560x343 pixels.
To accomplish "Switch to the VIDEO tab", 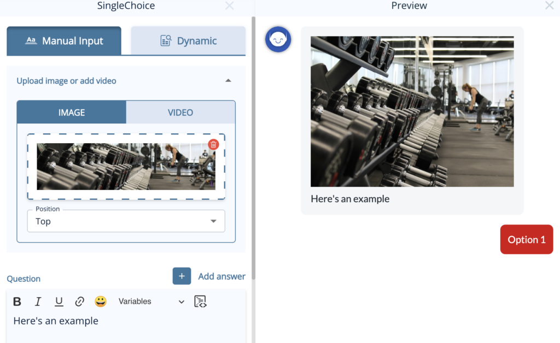I will pos(181,112).
